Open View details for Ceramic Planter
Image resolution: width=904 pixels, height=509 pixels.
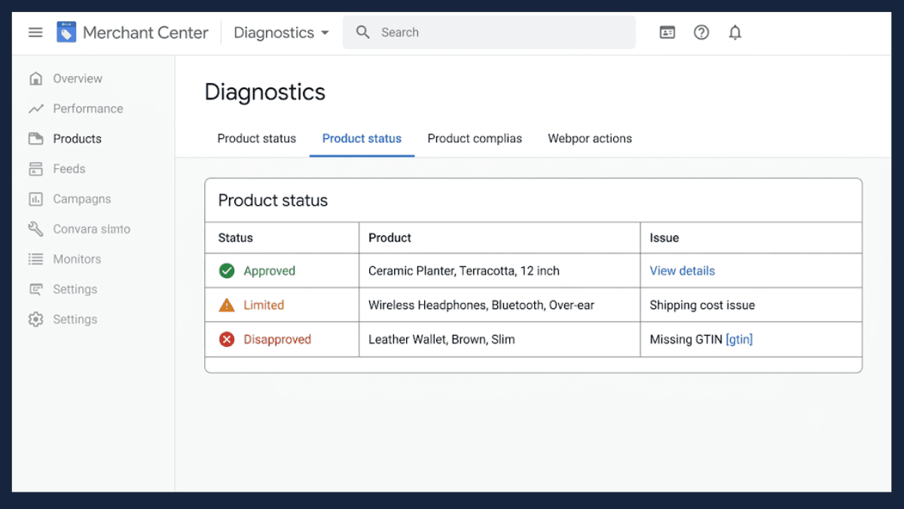(x=683, y=271)
